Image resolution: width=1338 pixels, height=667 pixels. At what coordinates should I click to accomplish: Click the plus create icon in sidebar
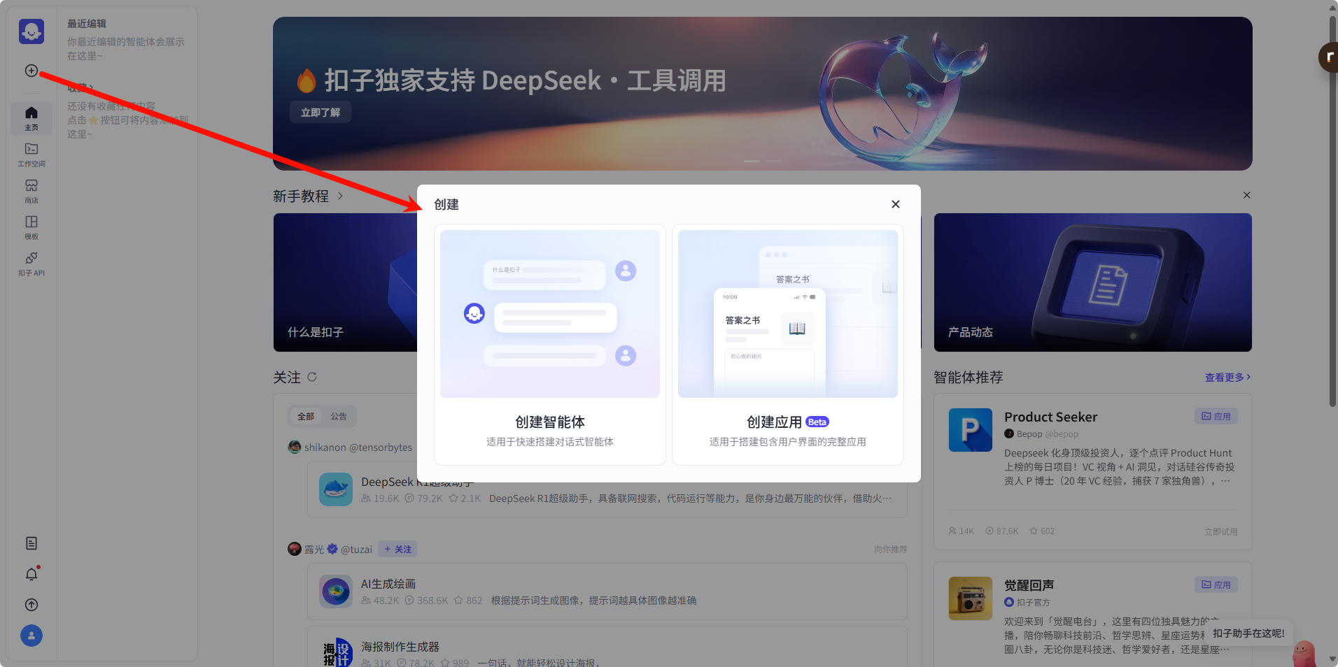[x=31, y=71]
